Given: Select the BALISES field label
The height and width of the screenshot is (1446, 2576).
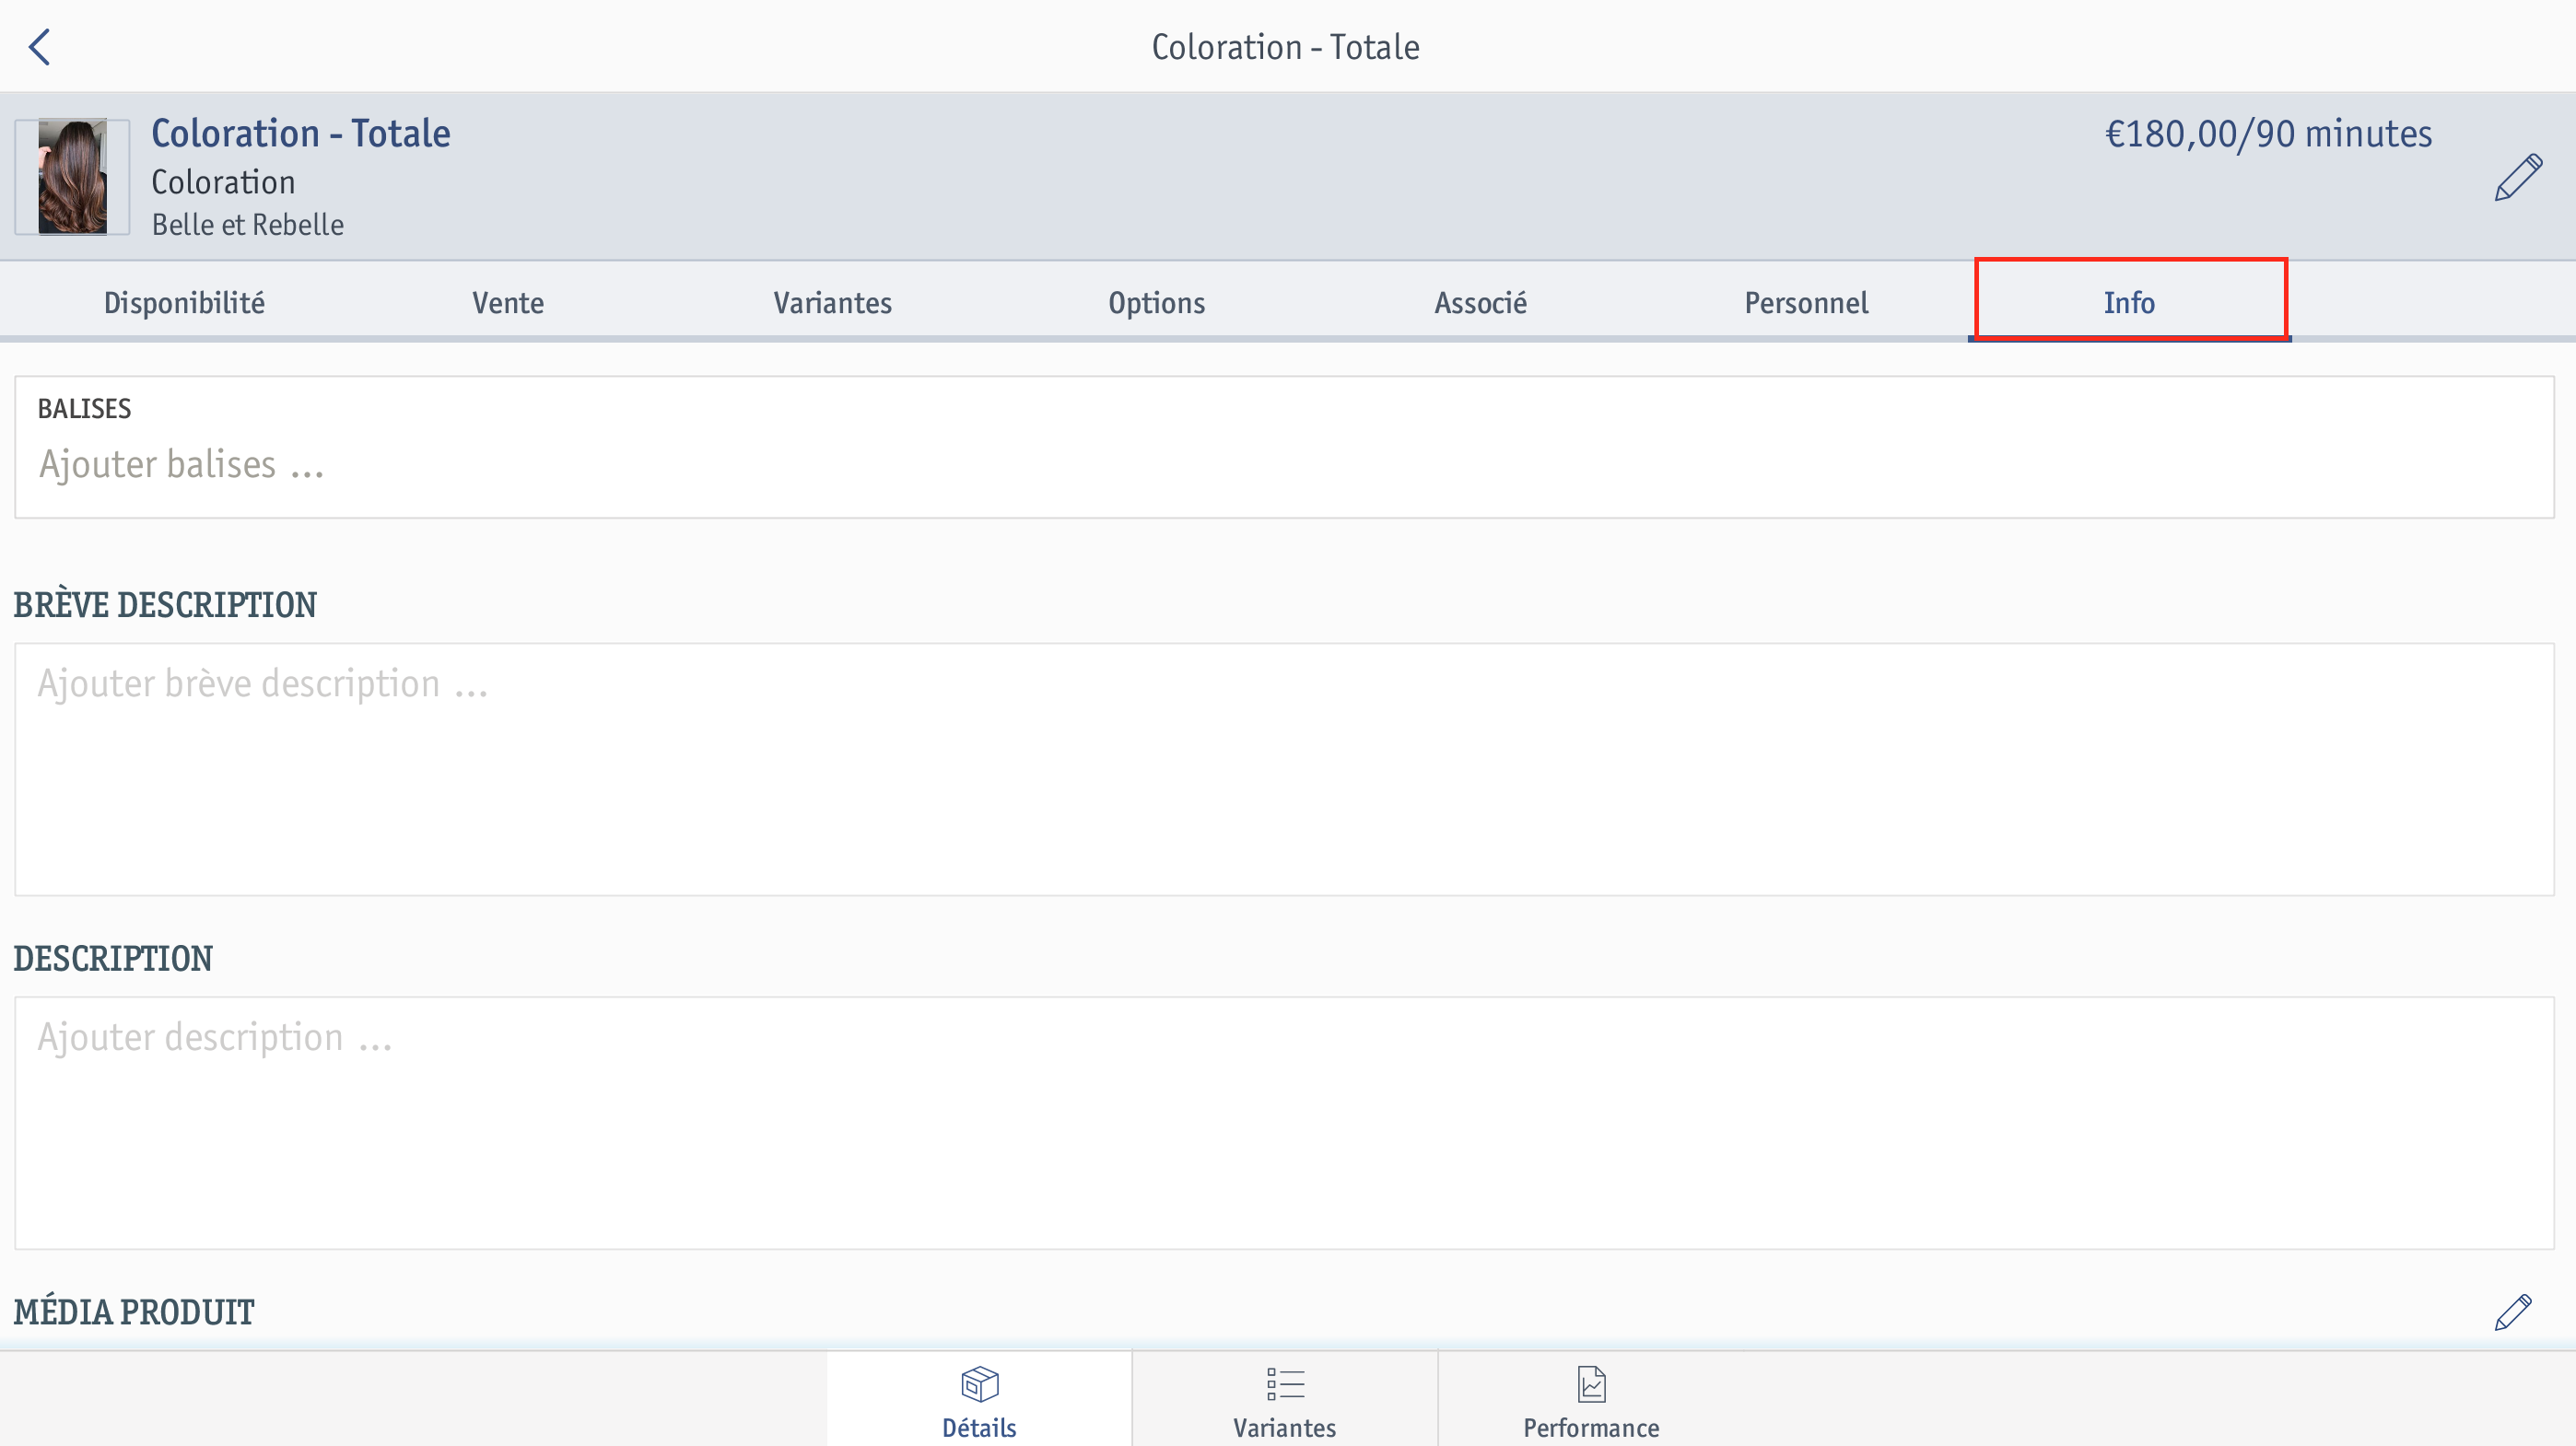Looking at the screenshot, I should point(84,408).
